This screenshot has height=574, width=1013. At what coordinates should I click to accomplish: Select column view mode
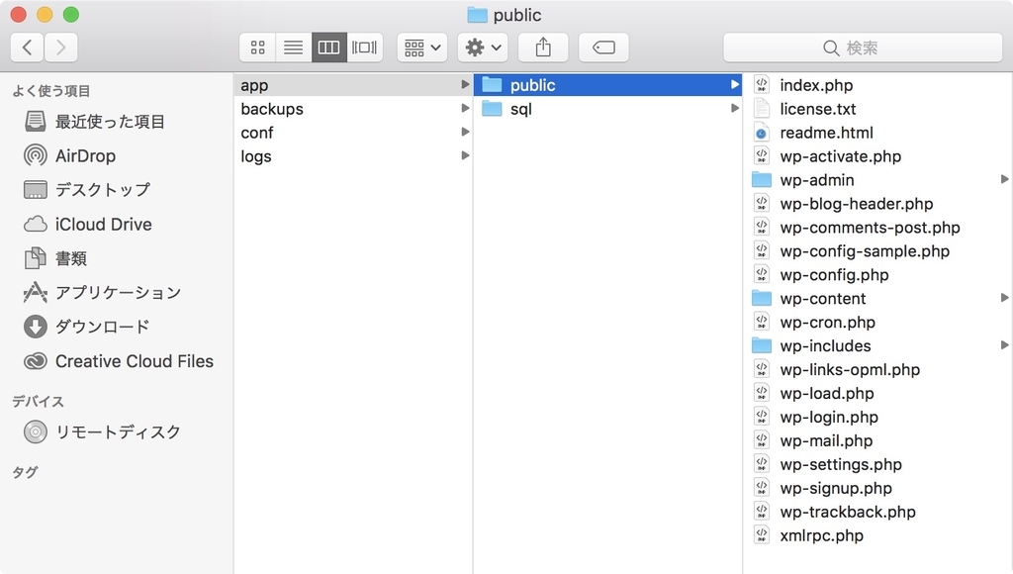point(328,48)
